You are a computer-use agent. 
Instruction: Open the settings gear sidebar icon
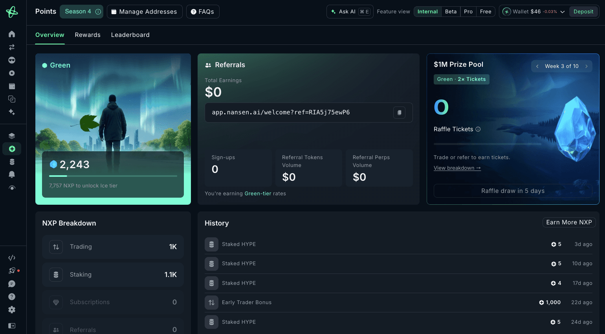[12, 310]
